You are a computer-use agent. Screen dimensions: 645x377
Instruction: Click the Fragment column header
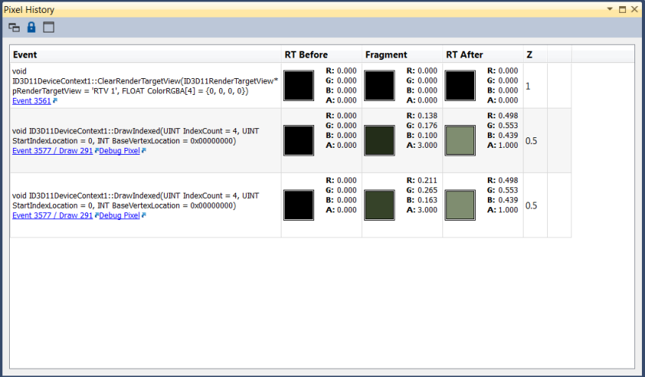point(386,55)
